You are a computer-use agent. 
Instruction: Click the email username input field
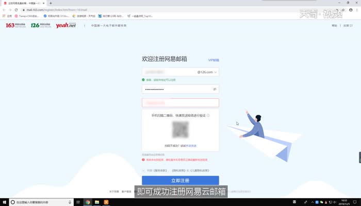point(169,72)
